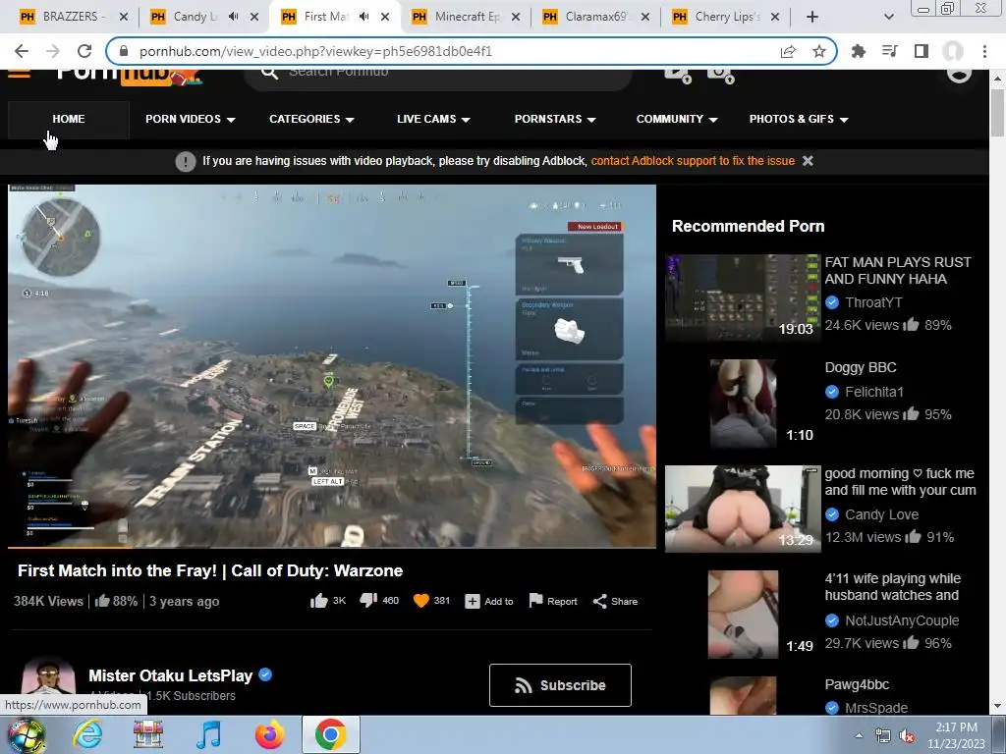This screenshot has width=1006, height=754.
Task: Switch to the Claramax69 tab
Action: [596, 17]
